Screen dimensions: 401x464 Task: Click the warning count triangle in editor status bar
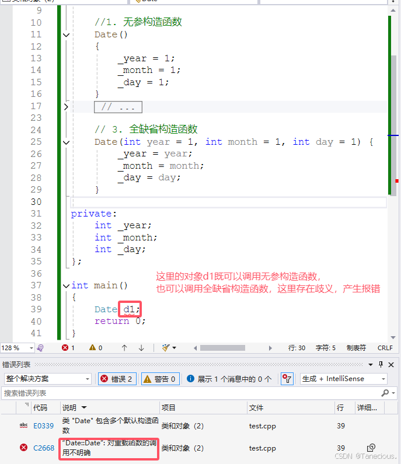coord(93,348)
